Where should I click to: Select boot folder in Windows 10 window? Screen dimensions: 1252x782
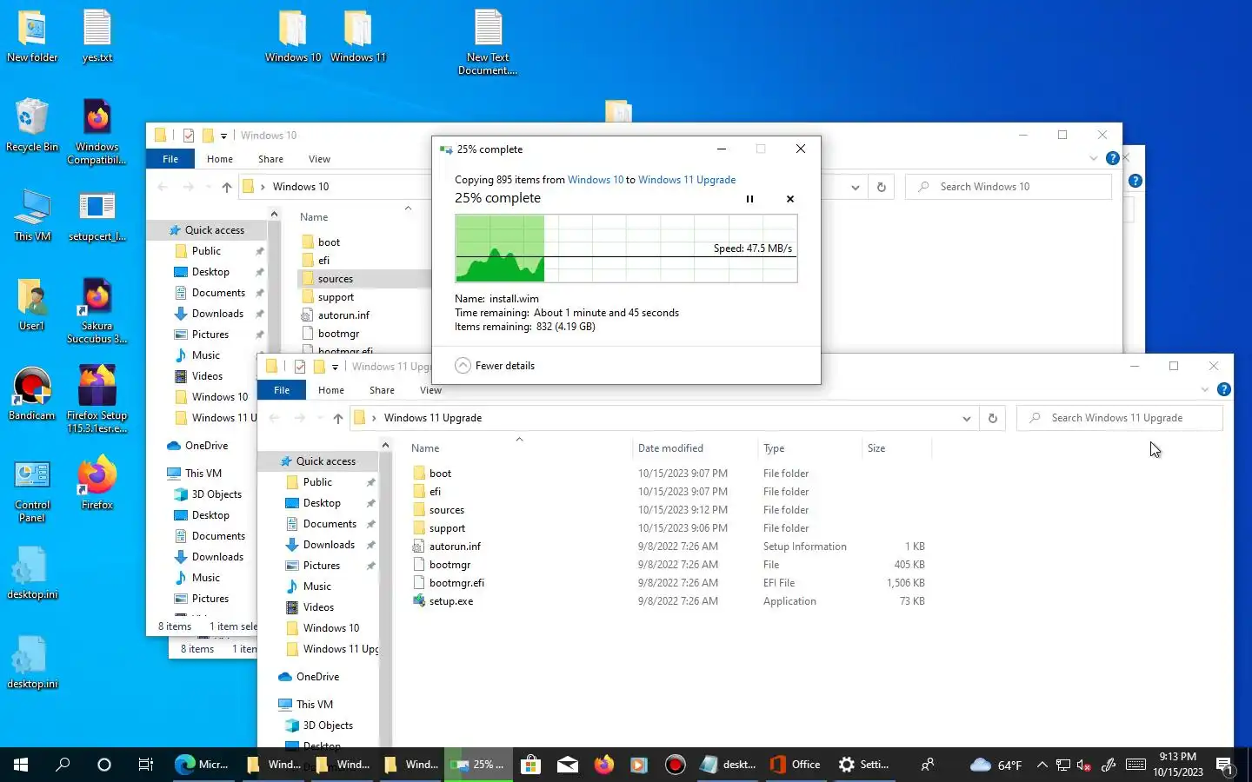[329, 242]
